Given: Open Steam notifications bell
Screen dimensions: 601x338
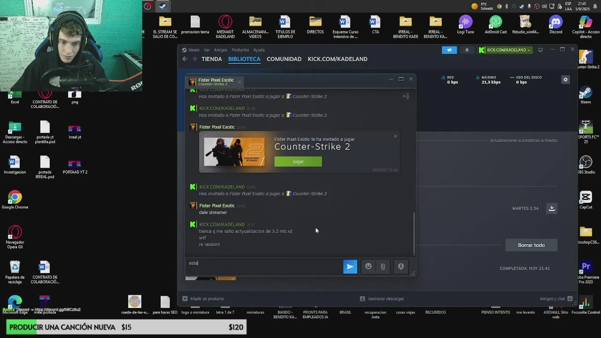Looking at the screenshot, I should tap(467, 50).
